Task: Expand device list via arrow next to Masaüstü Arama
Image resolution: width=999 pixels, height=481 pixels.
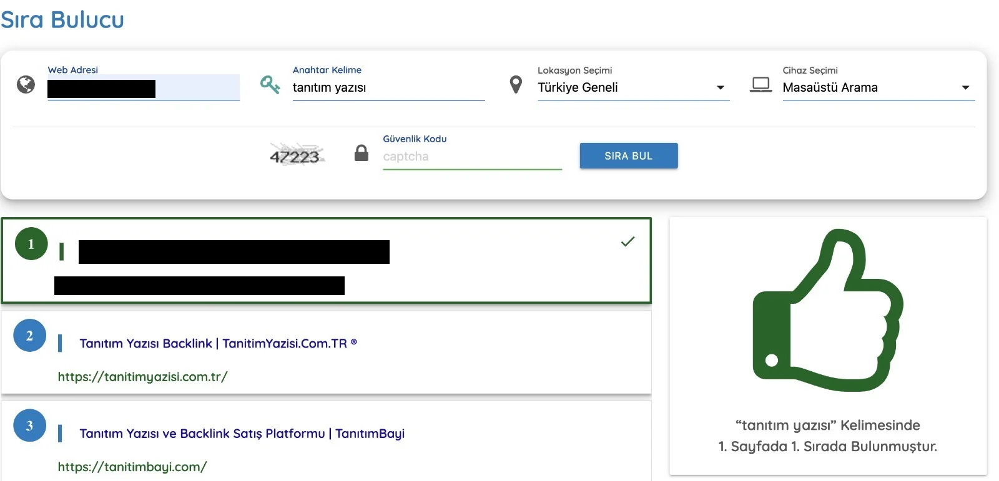Action: tap(966, 88)
